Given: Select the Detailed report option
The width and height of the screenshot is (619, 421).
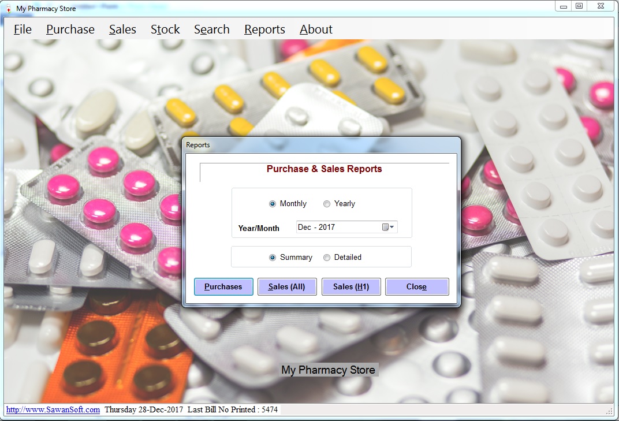Looking at the screenshot, I should tap(327, 258).
